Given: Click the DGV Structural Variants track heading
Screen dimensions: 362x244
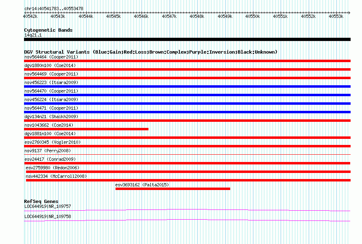Looking at the screenshot, I should 150,52.
